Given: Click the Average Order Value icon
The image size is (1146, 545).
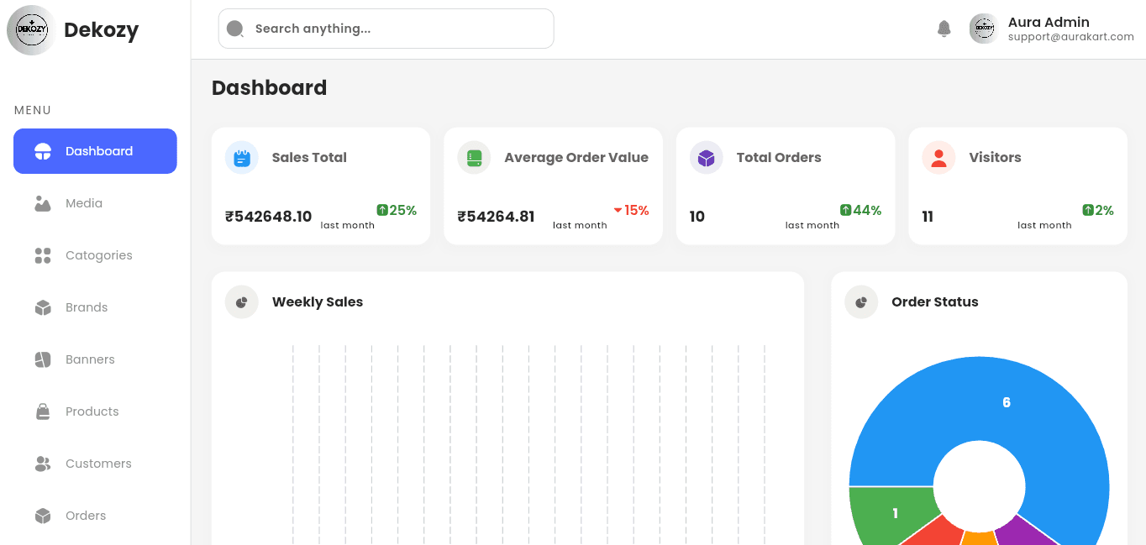Looking at the screenshot, I should (474, 158).
